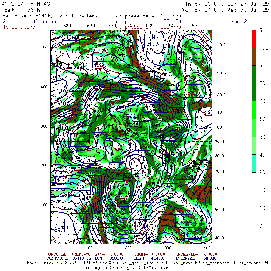
Task: Click red 'INTERVAL= 5.0000' contour text
Action: 197,254
